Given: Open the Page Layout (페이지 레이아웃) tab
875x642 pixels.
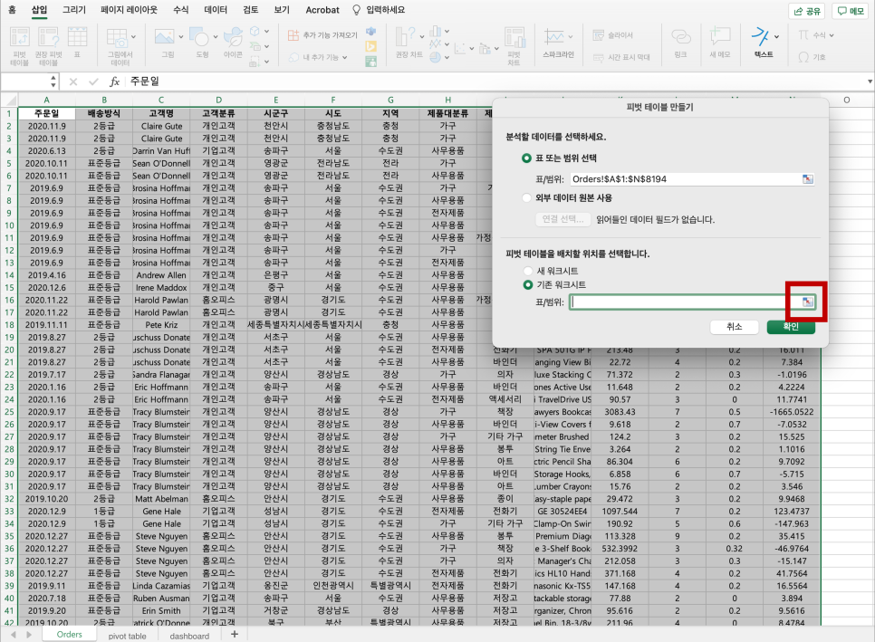Looking at the screenshot, I should coord(129,10).
